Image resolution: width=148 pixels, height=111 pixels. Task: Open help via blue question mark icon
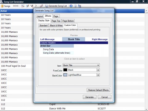coord(71,6)
